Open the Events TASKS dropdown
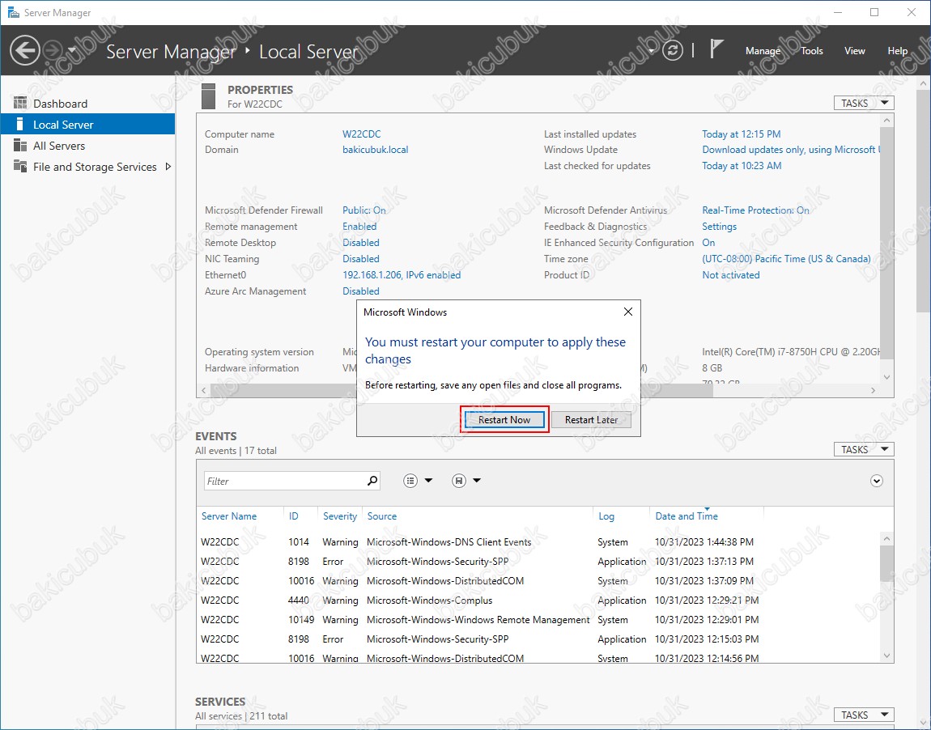This screenshot has height=730, width=931. [x=864, y=449]
